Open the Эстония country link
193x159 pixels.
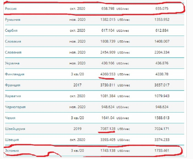[12, 151]
